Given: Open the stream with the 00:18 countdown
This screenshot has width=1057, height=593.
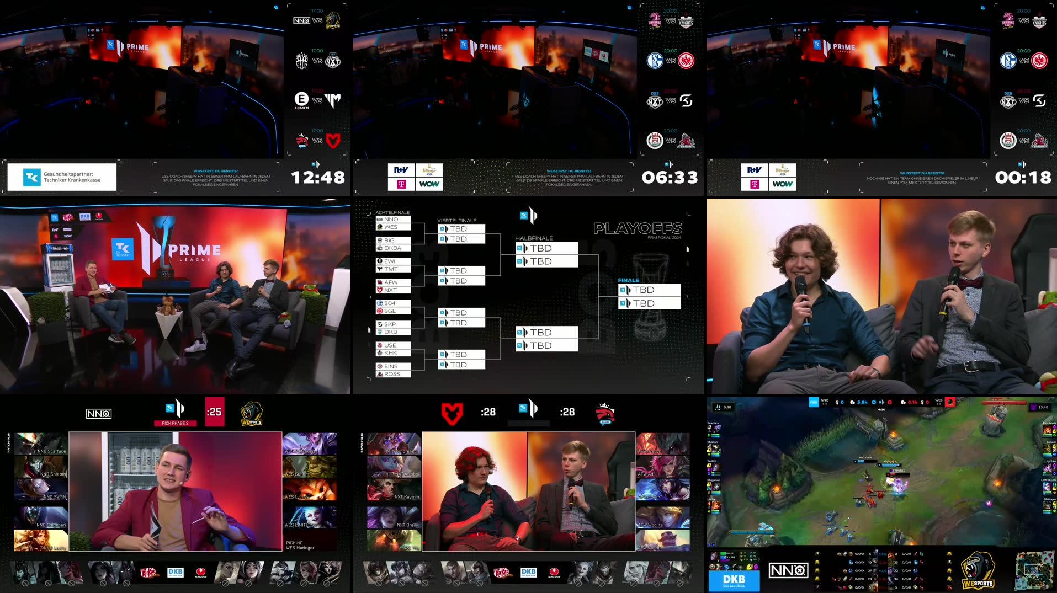Looking at the screenshot, I should coord(881,98).
